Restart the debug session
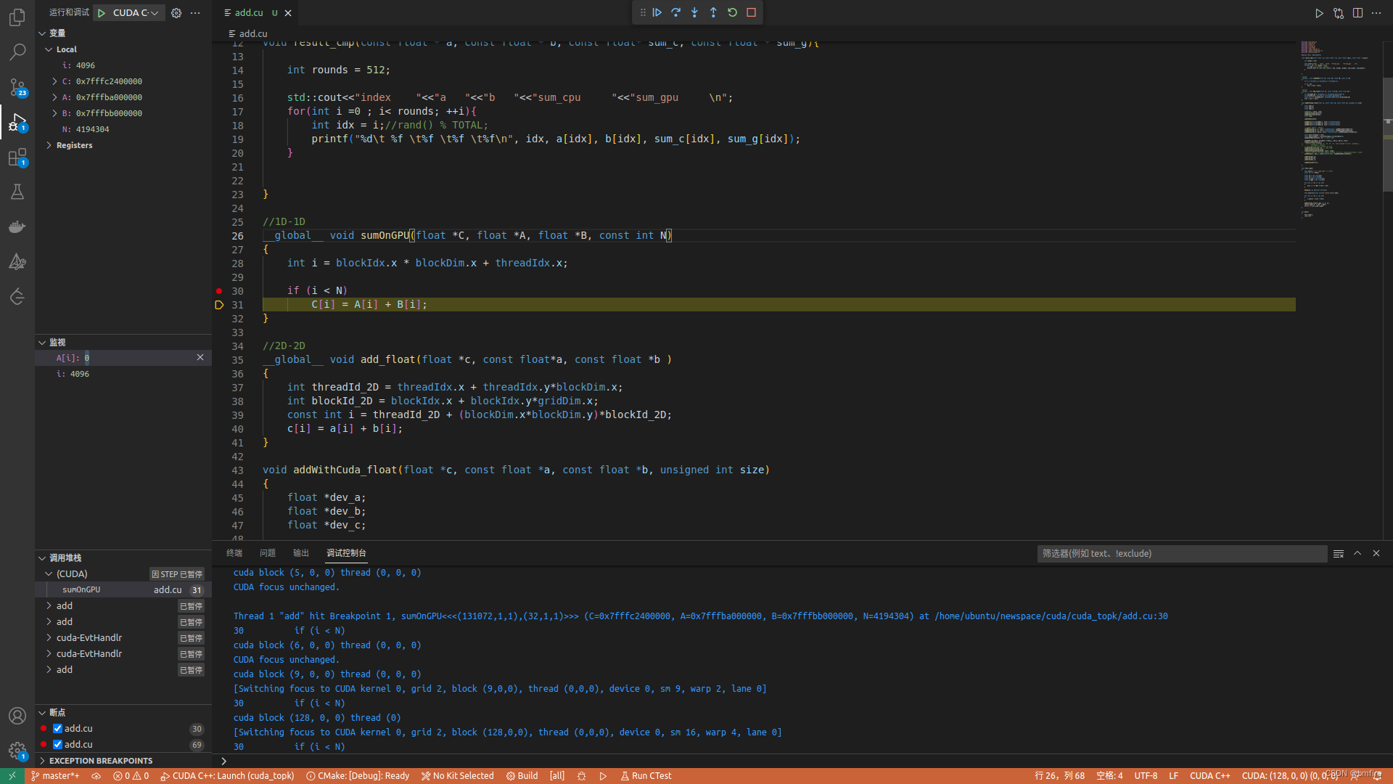Viewport: 1393px width, 784px height. 732,12
